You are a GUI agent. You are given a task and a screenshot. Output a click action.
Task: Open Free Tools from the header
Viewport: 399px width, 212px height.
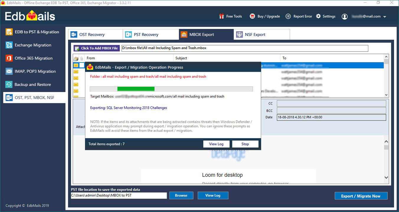pyautogui.click(x=230, y=17)
